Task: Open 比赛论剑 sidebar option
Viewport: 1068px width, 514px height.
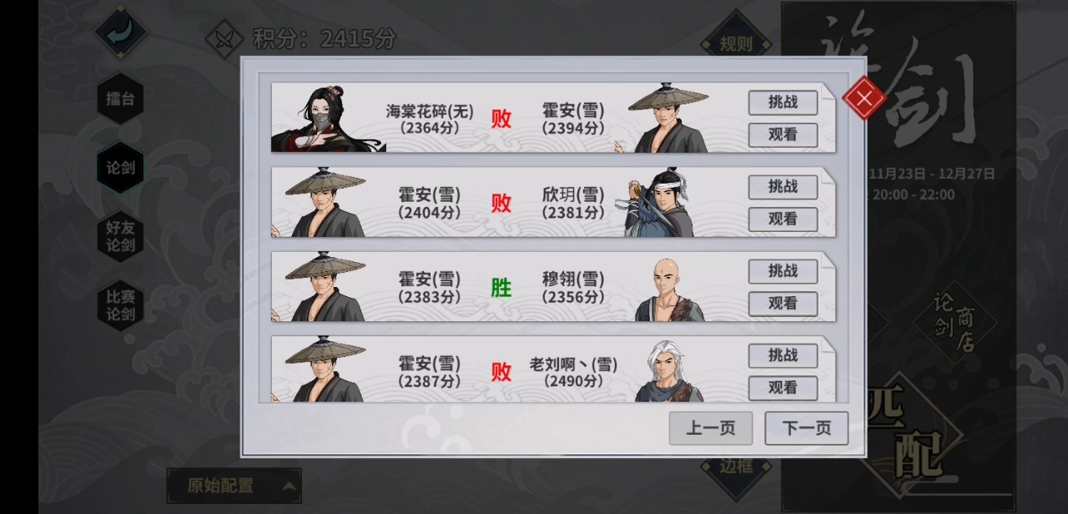Action: (120, 305)
